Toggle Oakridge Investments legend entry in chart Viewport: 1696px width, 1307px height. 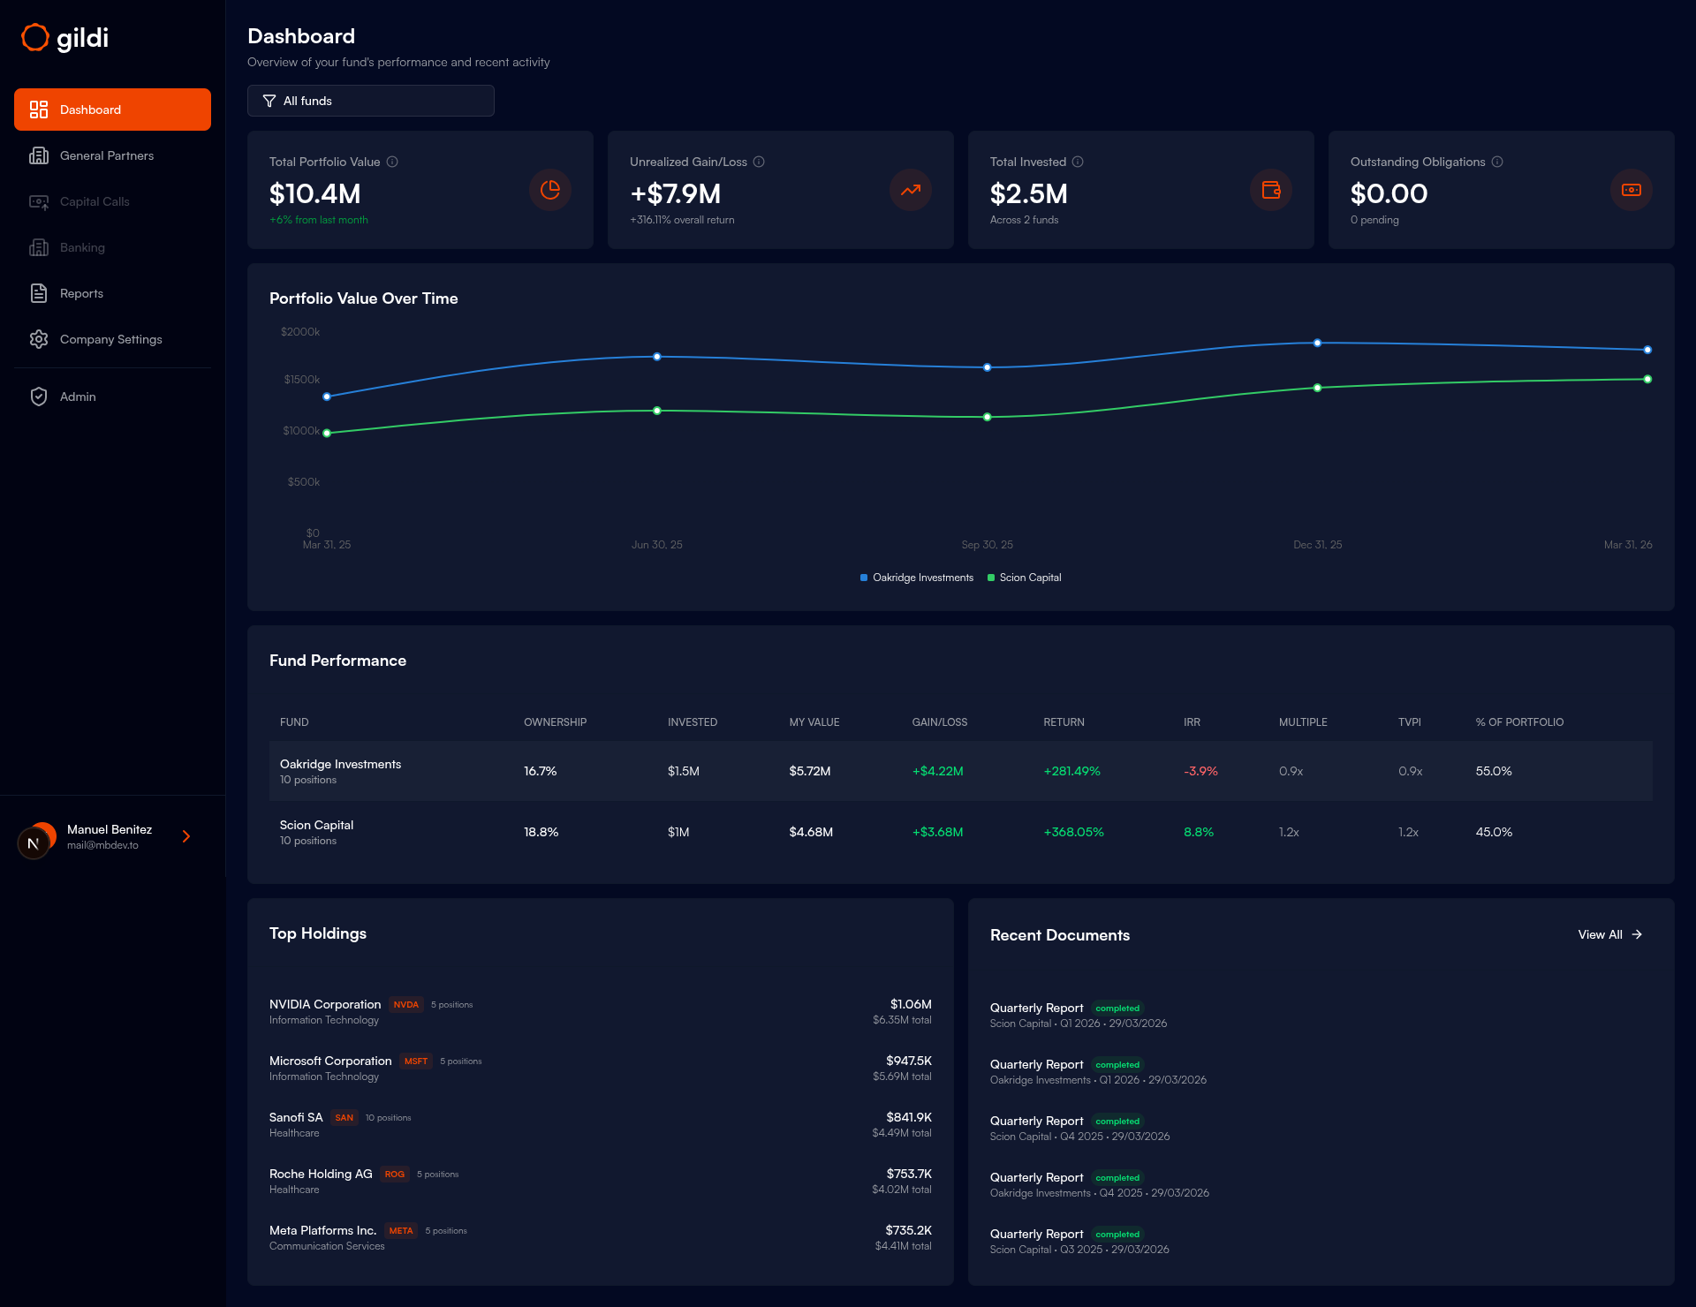tap(917, 578)
